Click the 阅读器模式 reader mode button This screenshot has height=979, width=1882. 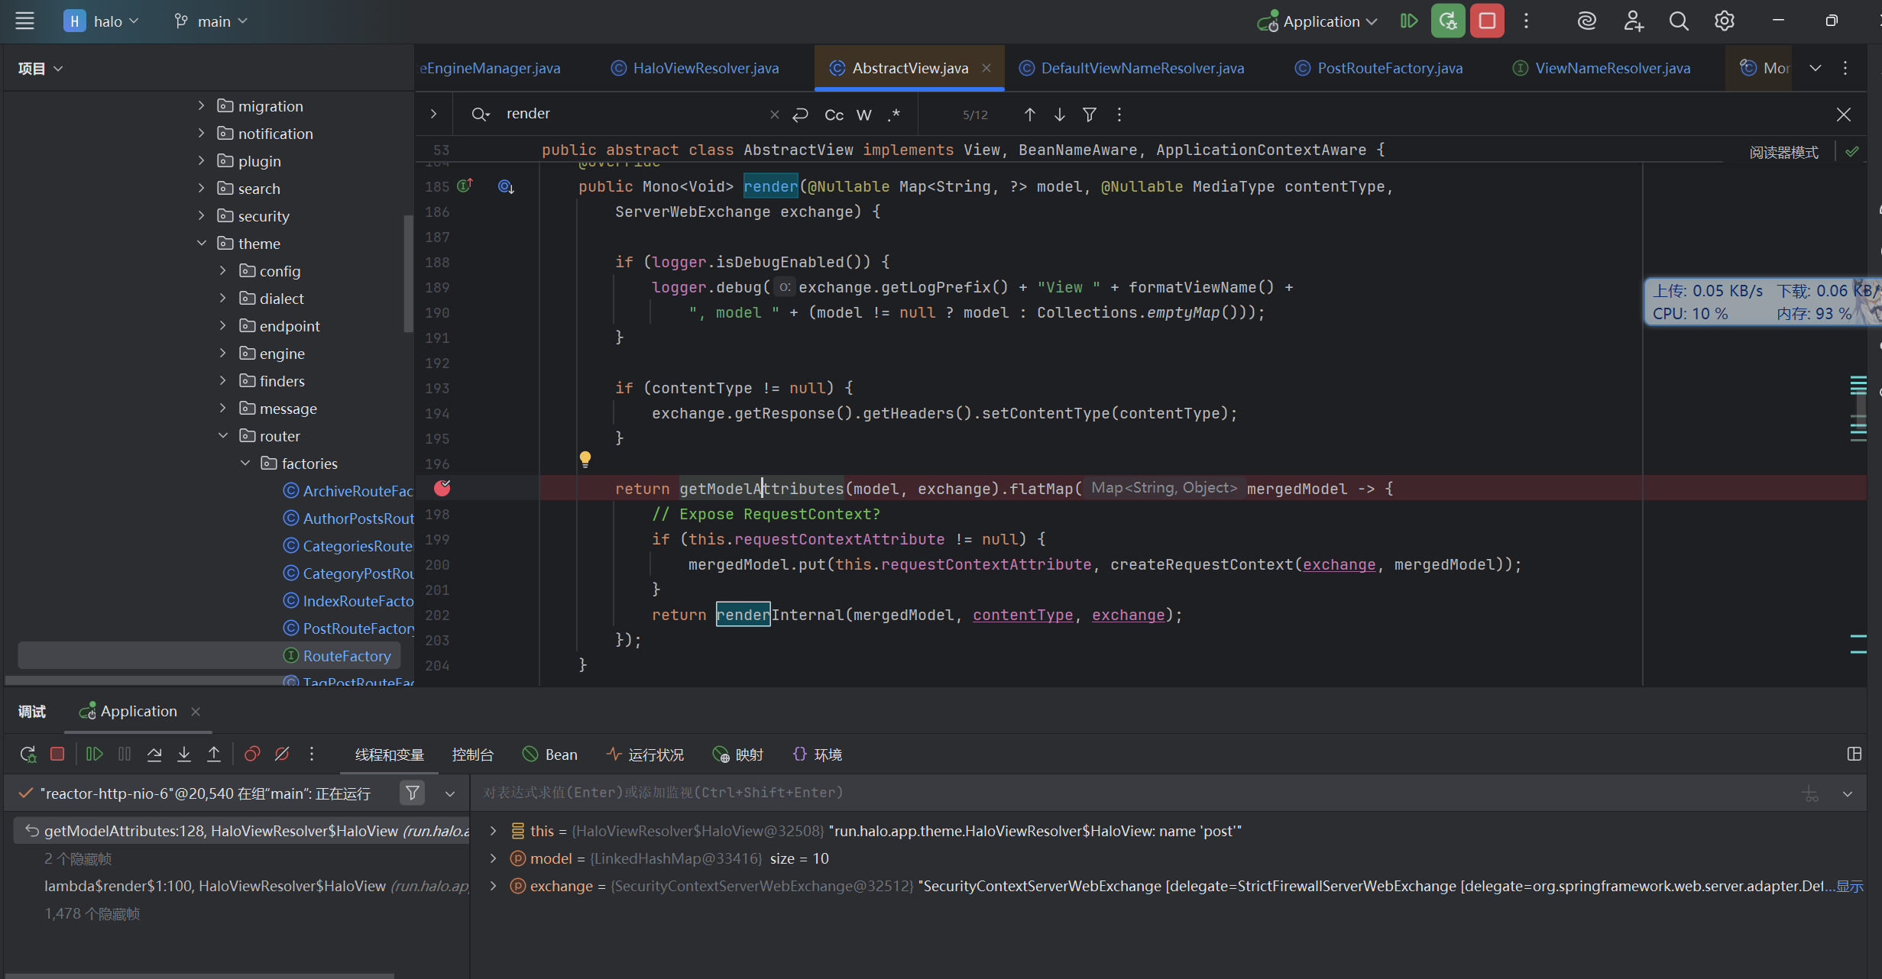1783,152
